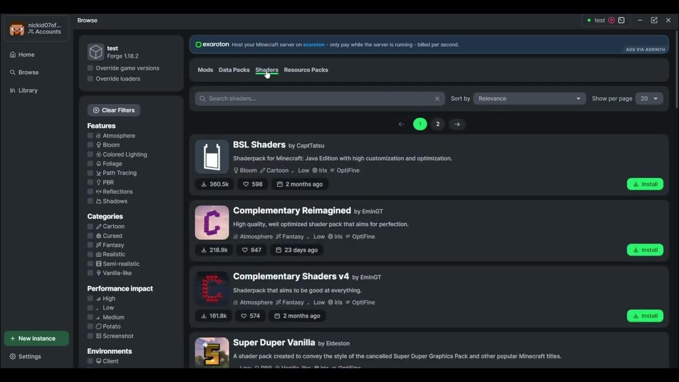Click the BSL Shaders 598 hearts badge

[253, 184]
